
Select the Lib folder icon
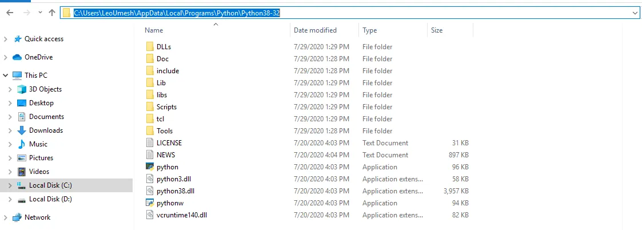tap(149, 83)
